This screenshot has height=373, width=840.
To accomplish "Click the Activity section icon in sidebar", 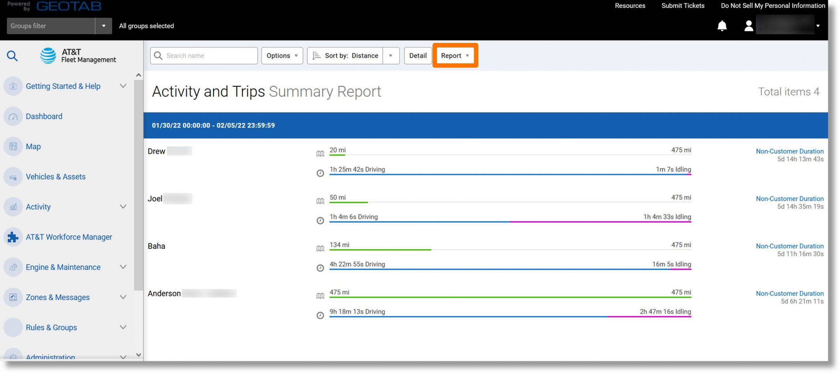I will point(13,206).
